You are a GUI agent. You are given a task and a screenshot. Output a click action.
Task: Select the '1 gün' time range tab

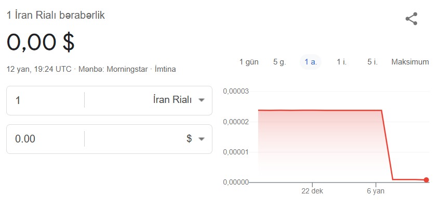(249, 62)
